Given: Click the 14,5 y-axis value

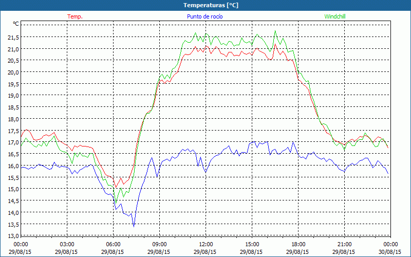Looking at the screenshot, I should click(x=13, y=201).
